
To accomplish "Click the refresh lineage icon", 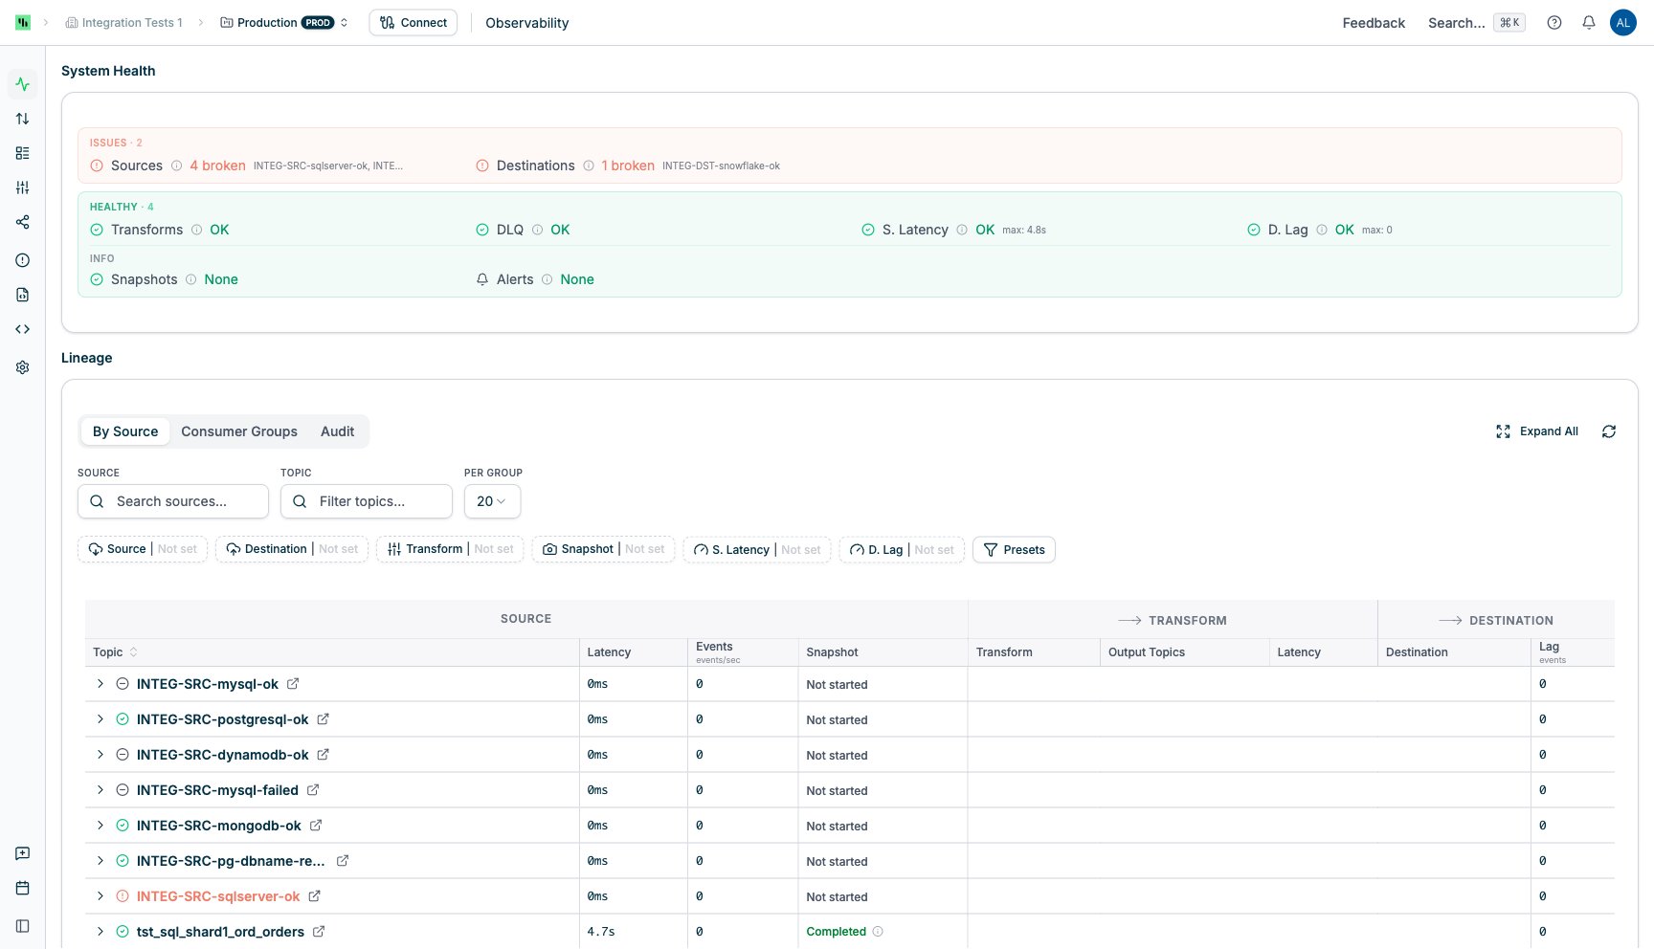I will coord(1609,431).
